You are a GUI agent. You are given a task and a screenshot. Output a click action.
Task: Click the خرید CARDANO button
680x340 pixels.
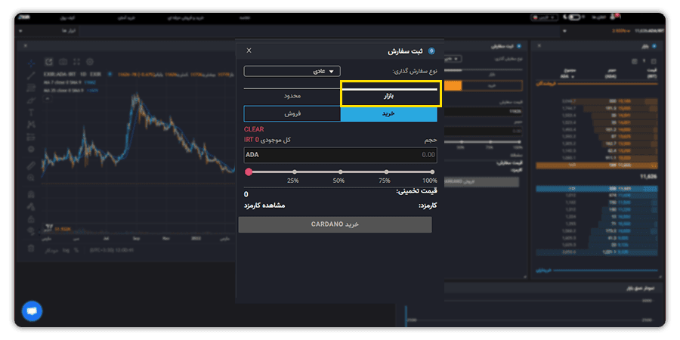335,224
